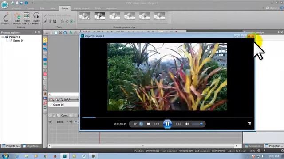
Task: Skip to previous in preview player
Action: (157, 124)
